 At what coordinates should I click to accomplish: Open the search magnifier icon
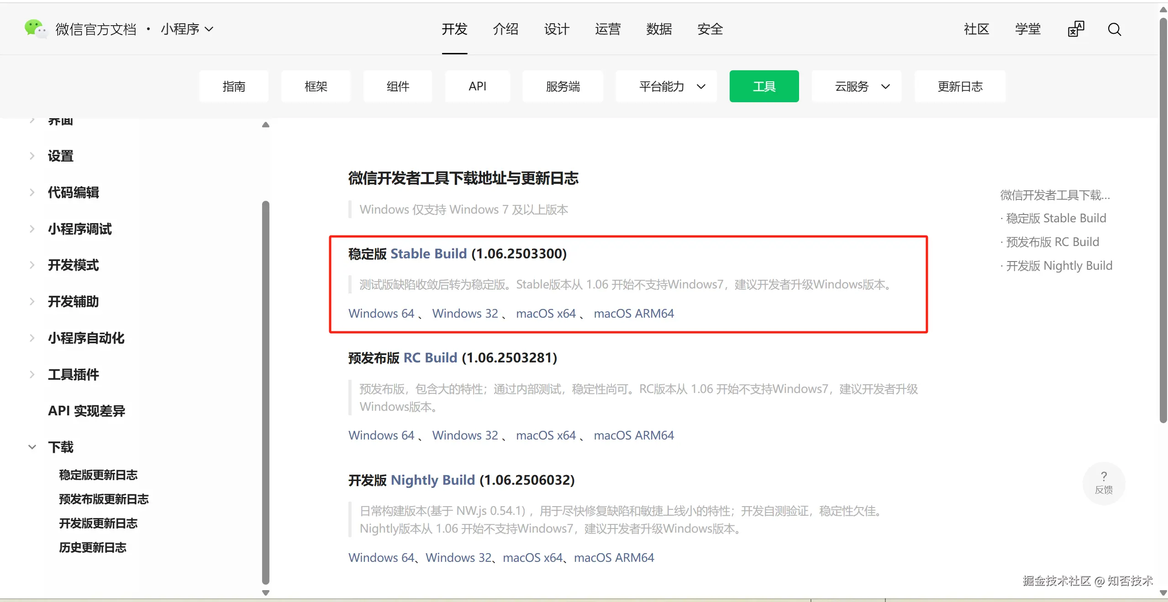tap(1114, 29)
